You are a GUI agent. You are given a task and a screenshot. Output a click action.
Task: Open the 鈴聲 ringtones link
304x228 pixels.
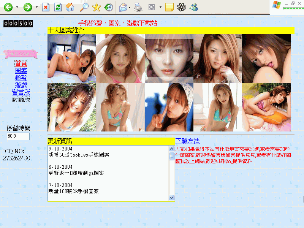click(x=21, y=78)
